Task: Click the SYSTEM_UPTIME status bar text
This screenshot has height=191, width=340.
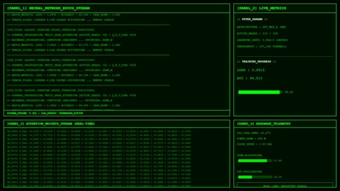Action: coord(22,114)
